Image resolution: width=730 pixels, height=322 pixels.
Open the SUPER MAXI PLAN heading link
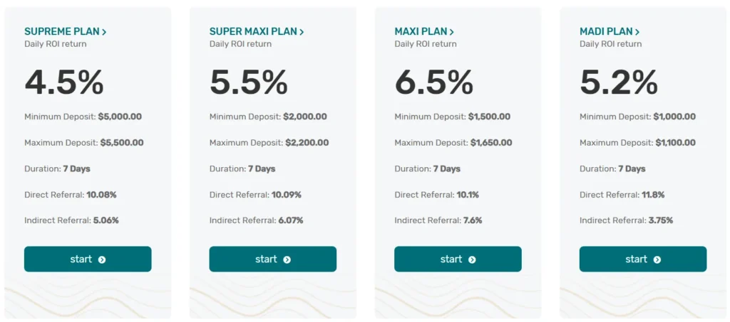[x=252, y=32]
